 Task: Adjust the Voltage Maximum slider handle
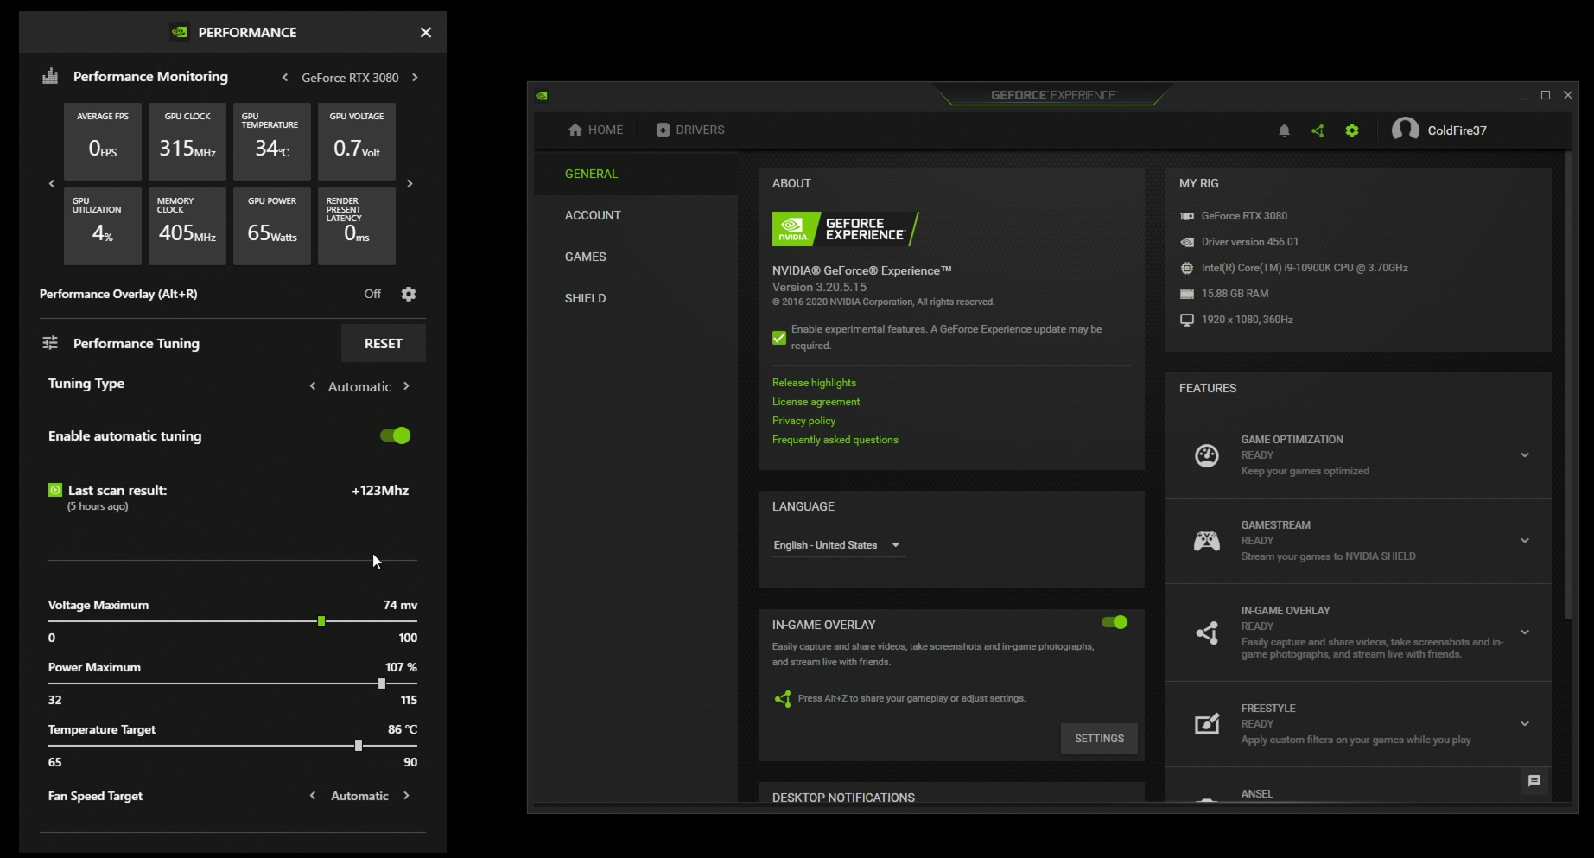(x=321, y=621)
